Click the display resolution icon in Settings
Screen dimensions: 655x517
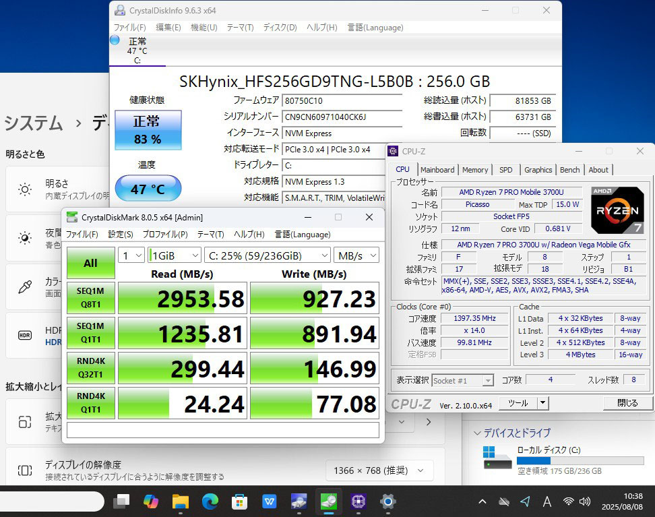pyautogui.click(x=25, y=470)
